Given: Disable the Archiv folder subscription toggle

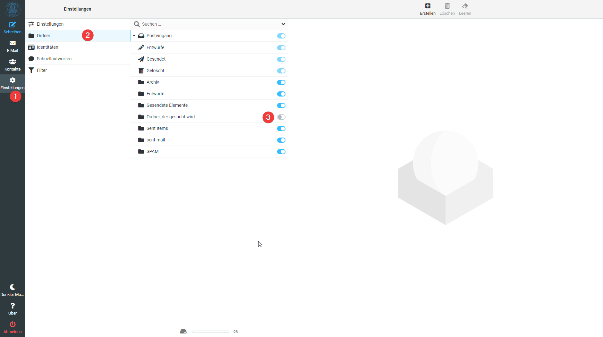Looking at the screenshot, I should click(281, 82).
